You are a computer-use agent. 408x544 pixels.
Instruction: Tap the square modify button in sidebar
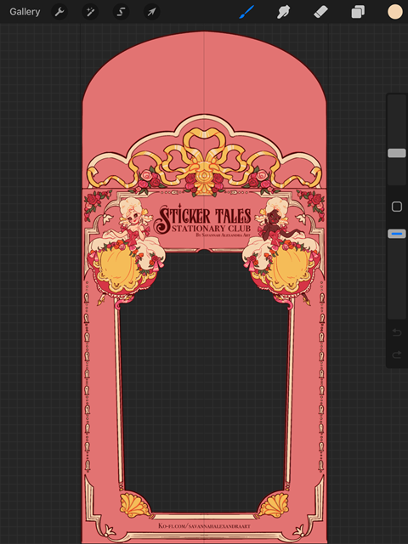click(x=397, y=207)
